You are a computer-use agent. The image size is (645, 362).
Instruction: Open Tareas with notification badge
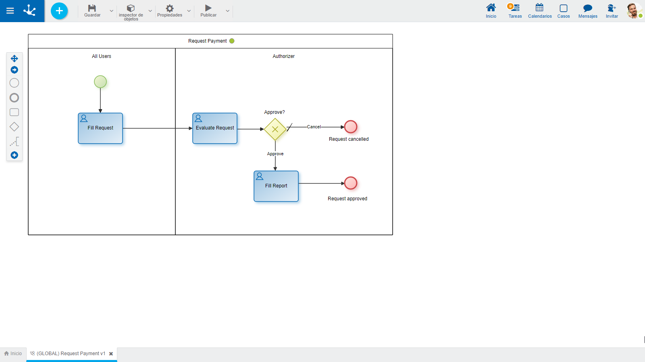pos(514,11)
